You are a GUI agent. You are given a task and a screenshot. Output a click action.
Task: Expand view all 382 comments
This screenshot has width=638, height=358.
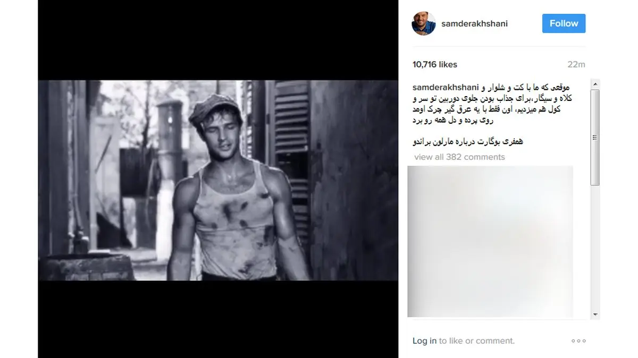click(459, 157)
